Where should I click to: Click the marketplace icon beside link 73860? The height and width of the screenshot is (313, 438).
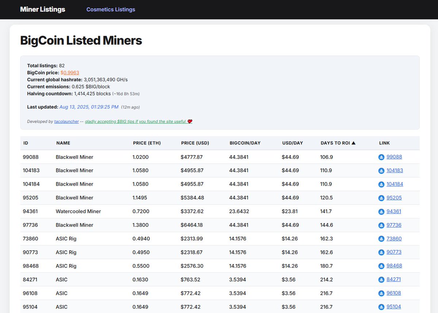(381, 239)
